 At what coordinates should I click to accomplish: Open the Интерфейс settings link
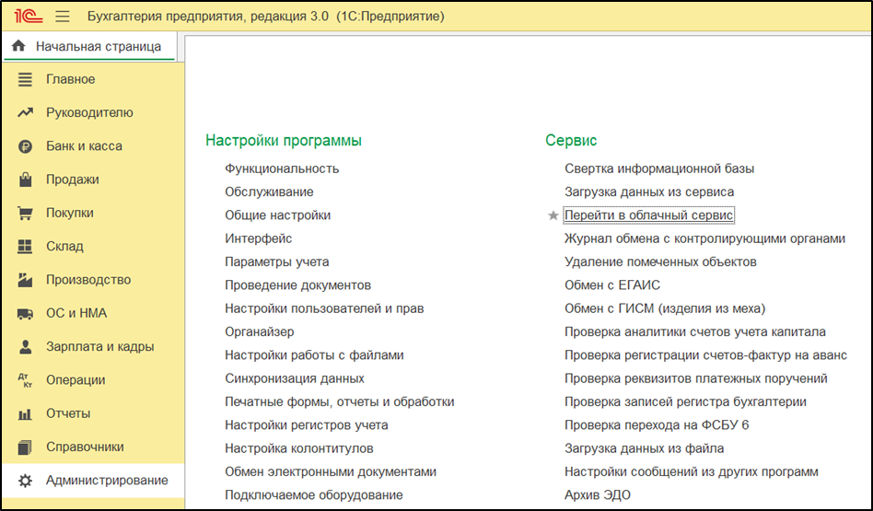(259, 238)
